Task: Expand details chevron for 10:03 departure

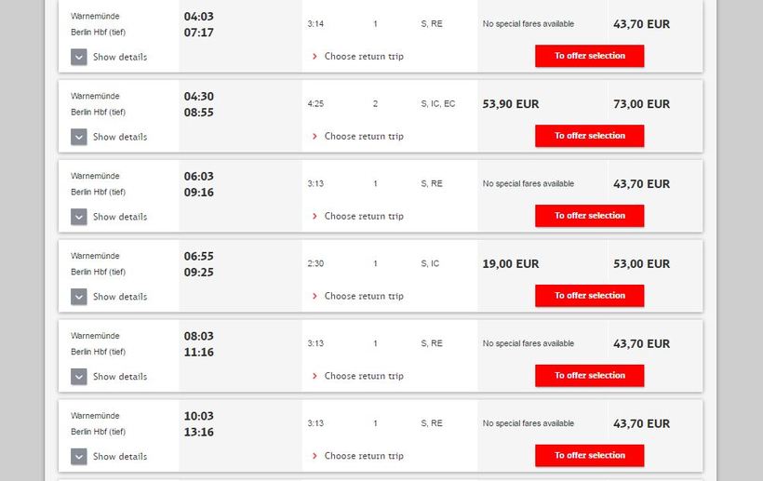Action: point(79,457)
